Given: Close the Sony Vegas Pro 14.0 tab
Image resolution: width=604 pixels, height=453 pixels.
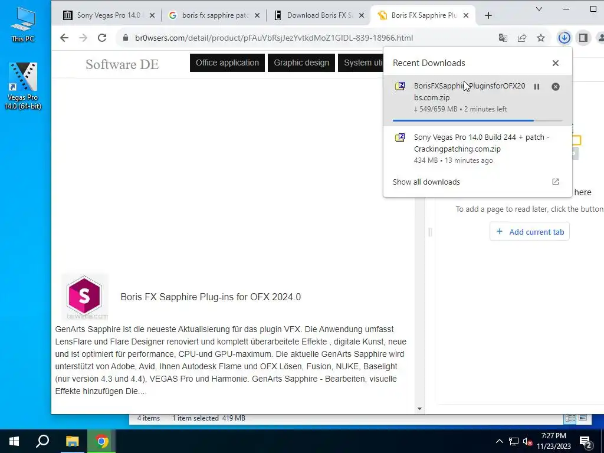Looking at the screenshot, I should click(x=152, y=15).
